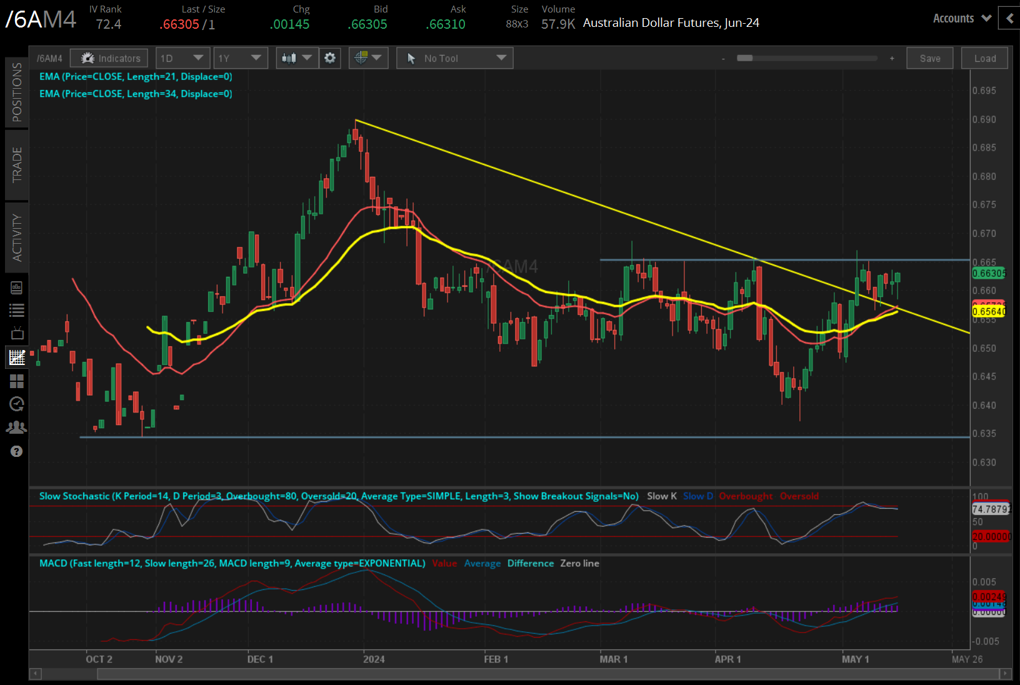Click the chart zoom slider track
This screenshot has width=1020, height=685.
coord(812,58)
